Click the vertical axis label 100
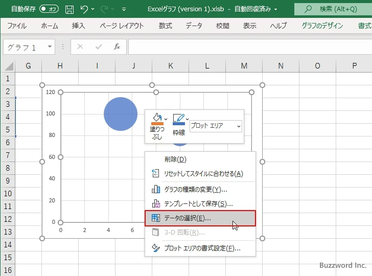Viewport: 372px width, 276px height. [x=50, y=113]
